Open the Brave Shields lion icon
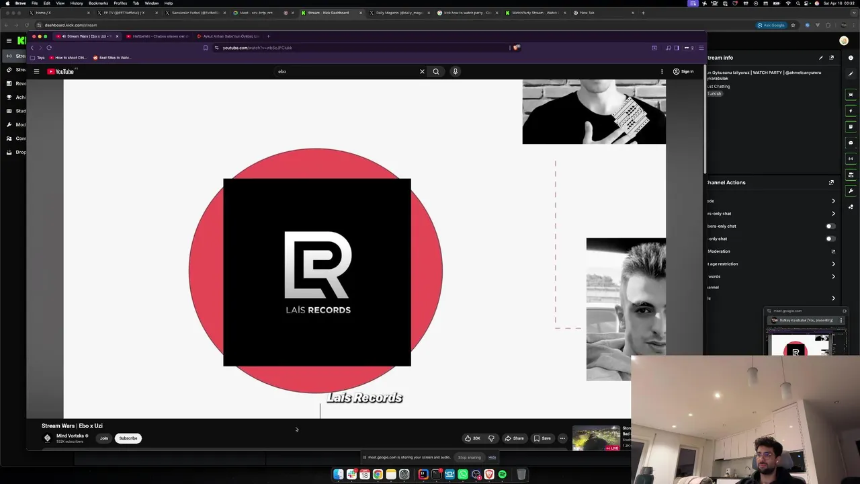 (x=517, y=48)
